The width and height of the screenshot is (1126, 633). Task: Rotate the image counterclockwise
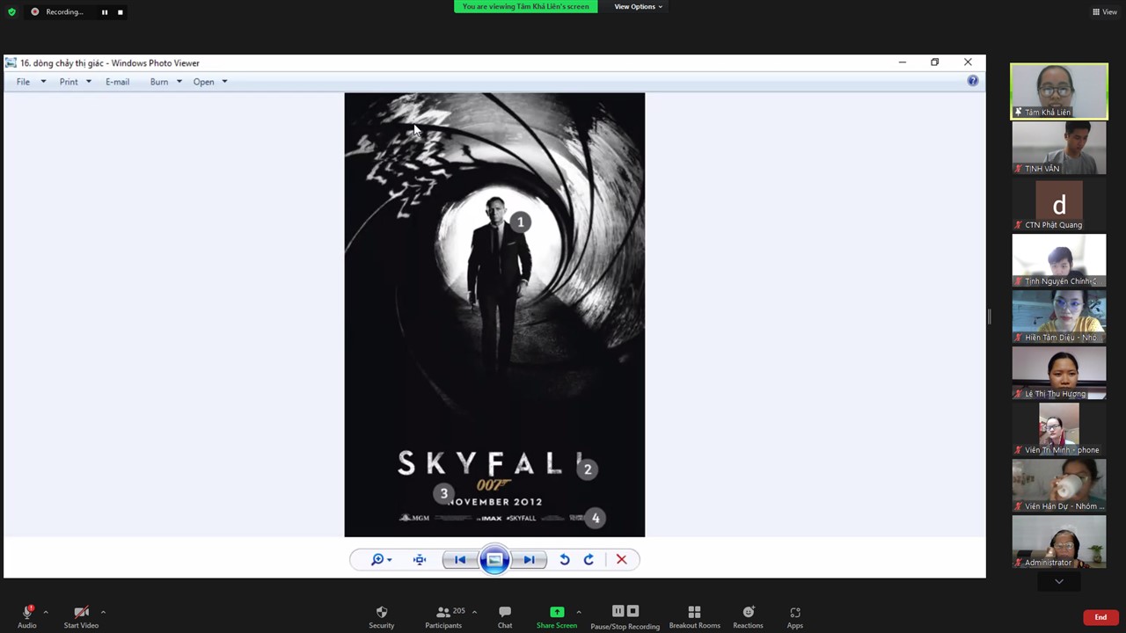(565, 560)
